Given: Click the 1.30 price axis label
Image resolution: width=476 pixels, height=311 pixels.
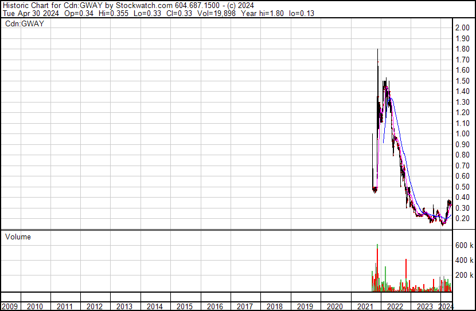Looking at the screenshot, I should coord(462,102).
